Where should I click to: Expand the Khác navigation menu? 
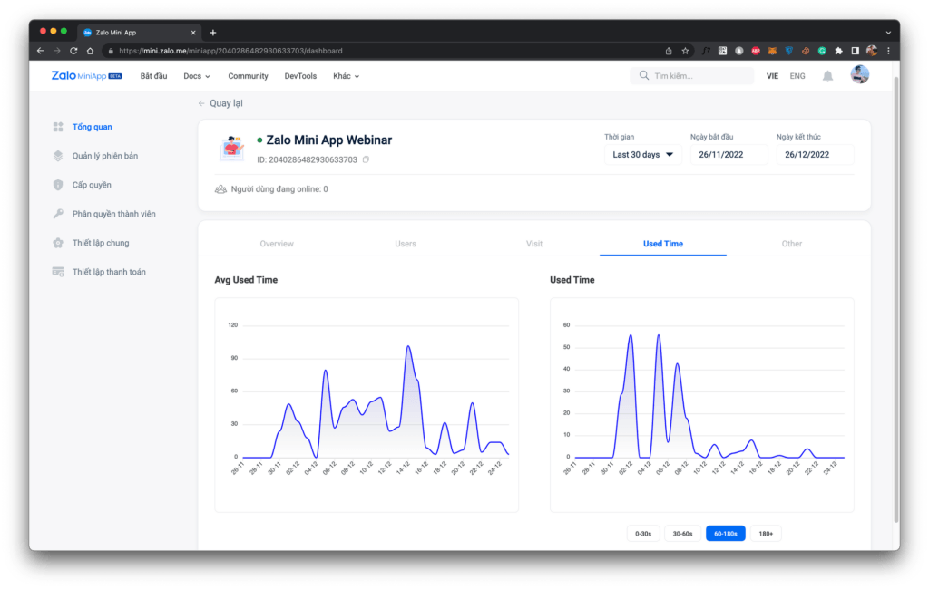point(347,76)
